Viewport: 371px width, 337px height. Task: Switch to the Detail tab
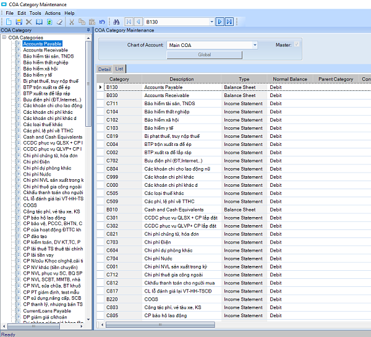(x=104, y=69)
